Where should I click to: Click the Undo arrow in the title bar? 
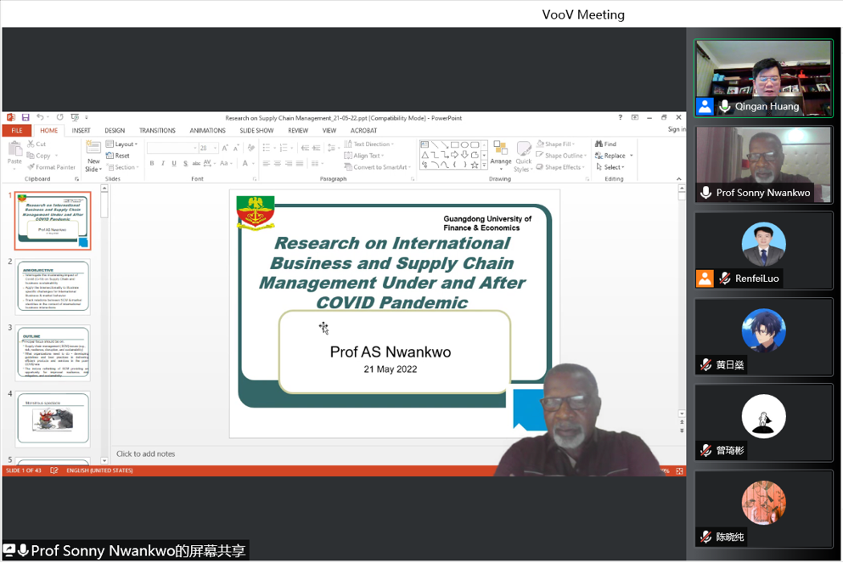pos(39,118)
